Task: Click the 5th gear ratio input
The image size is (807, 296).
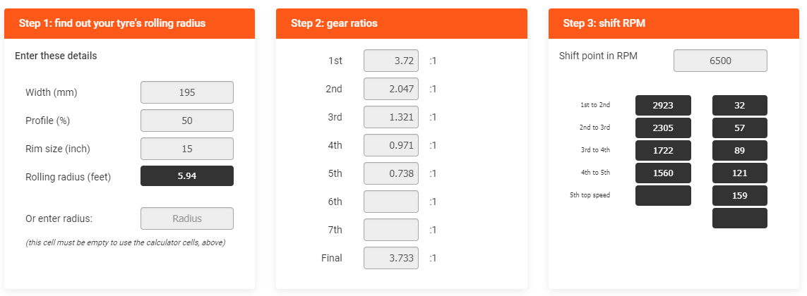Action: coord(391,173)
